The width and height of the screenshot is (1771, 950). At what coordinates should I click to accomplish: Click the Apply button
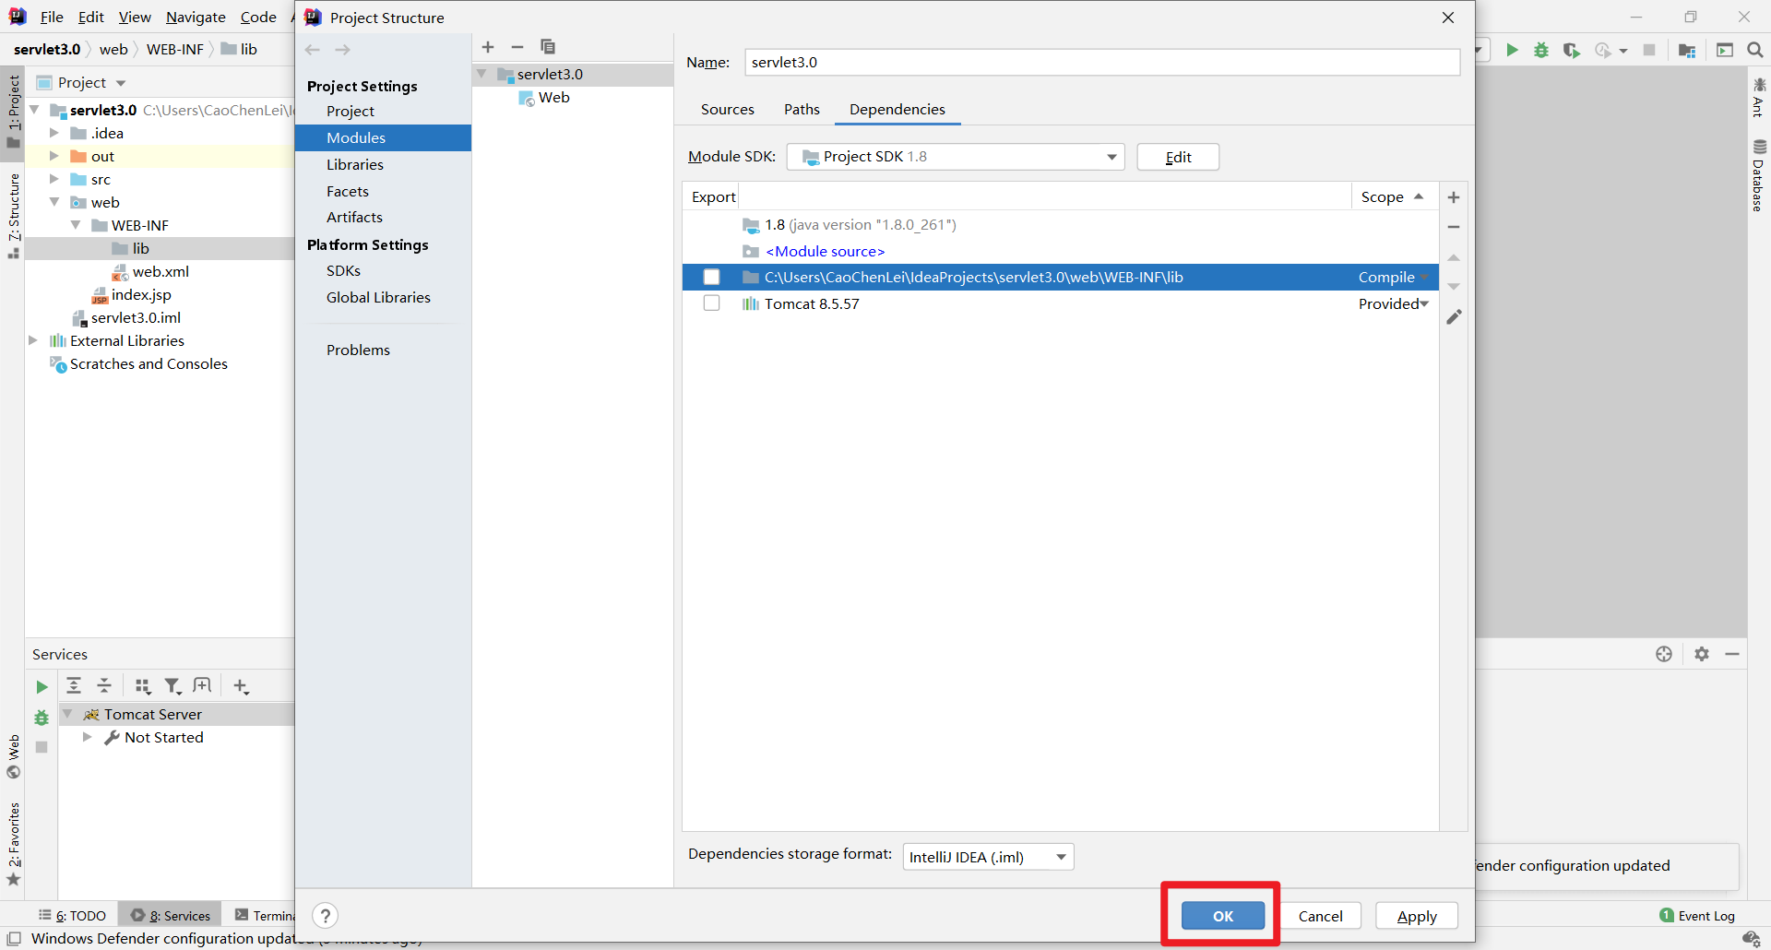(x=1417, y=916)
